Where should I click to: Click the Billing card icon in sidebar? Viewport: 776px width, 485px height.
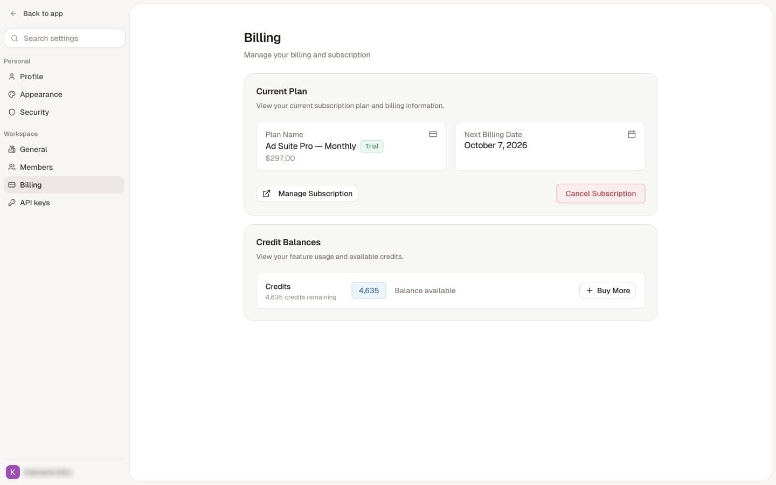tap(12, 185)
